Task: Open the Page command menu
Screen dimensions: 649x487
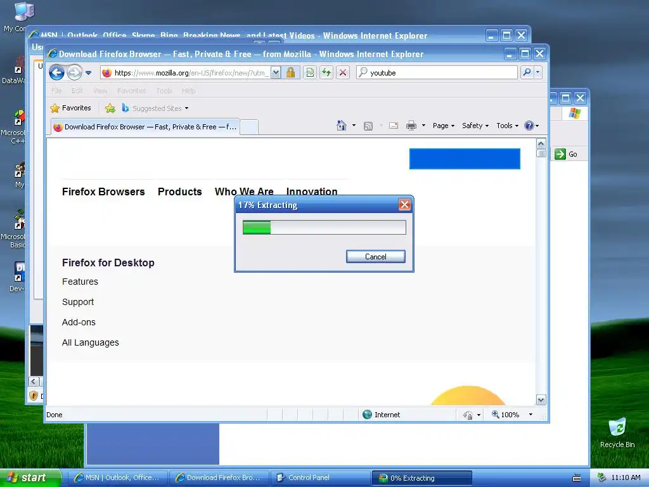Action: (443, 126)
